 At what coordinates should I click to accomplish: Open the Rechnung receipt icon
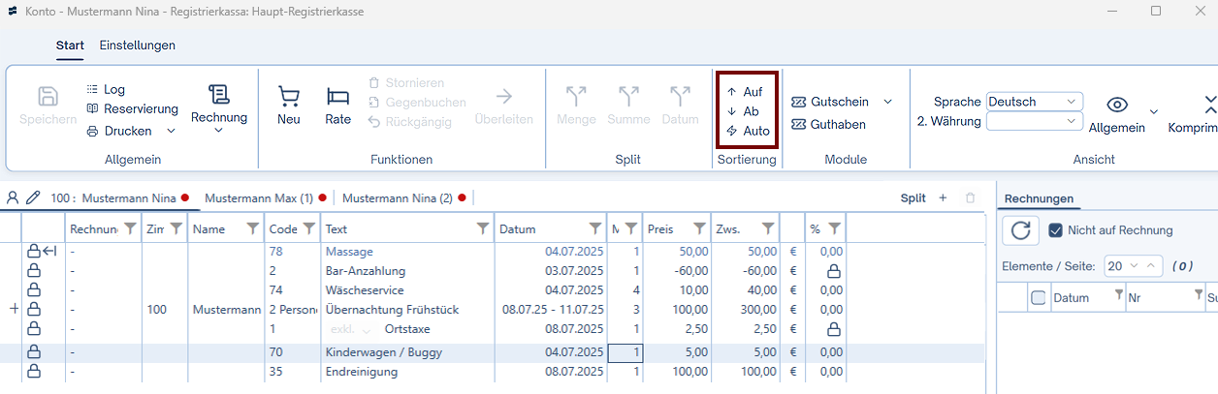pyautogui.click(x=218, y=95)
